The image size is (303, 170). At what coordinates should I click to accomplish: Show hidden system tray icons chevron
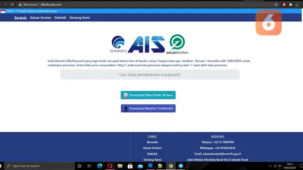pos(270,166)
